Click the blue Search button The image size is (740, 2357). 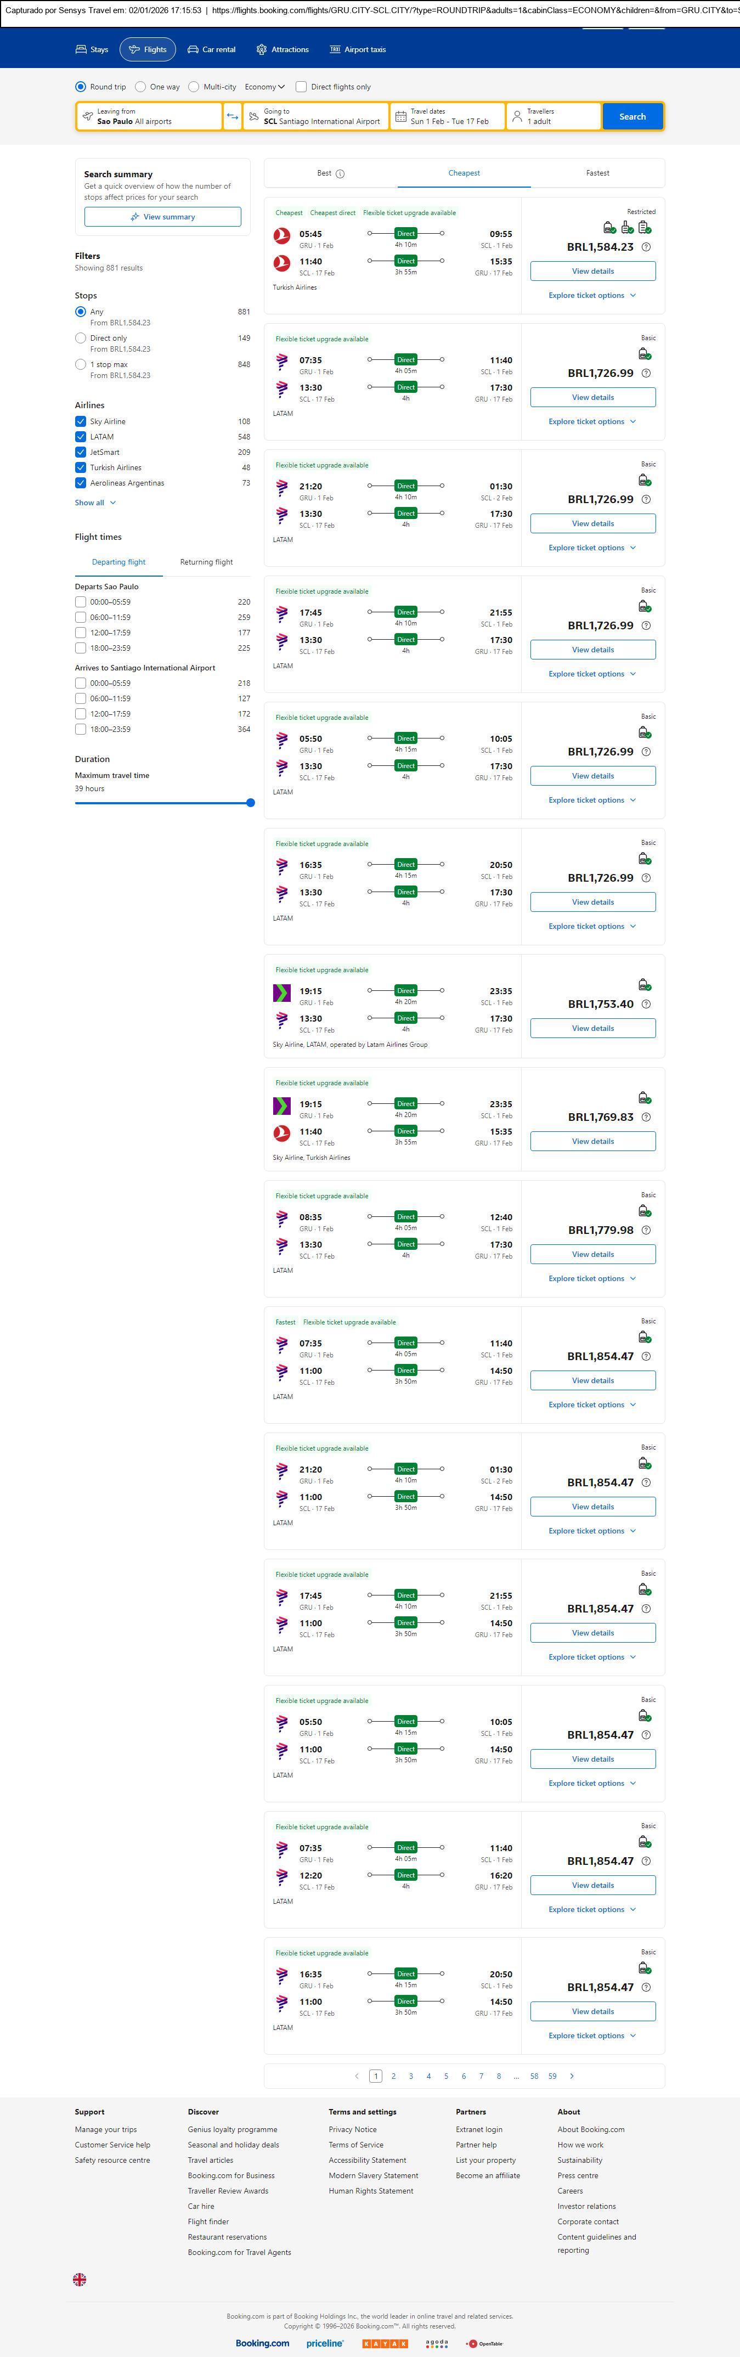[x=632, y=116]
